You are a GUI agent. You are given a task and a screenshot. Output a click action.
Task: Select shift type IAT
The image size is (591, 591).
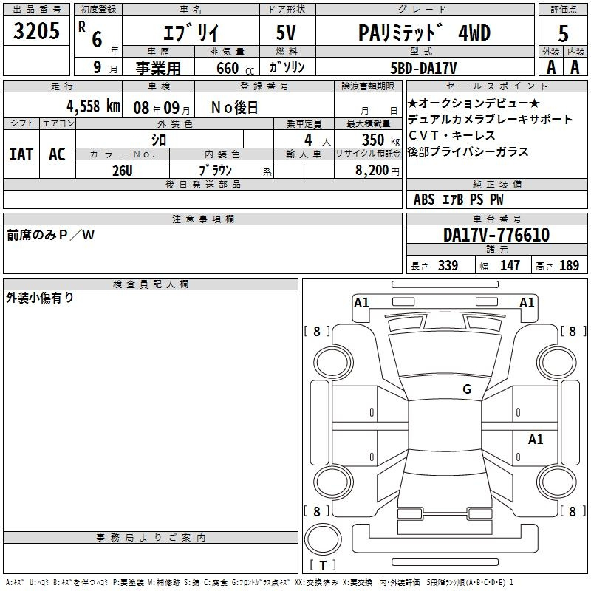tap(21, 154)
